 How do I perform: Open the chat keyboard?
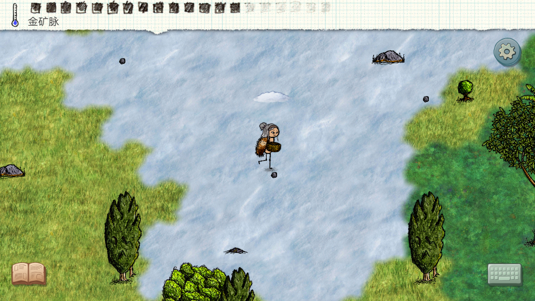point(505,274)
